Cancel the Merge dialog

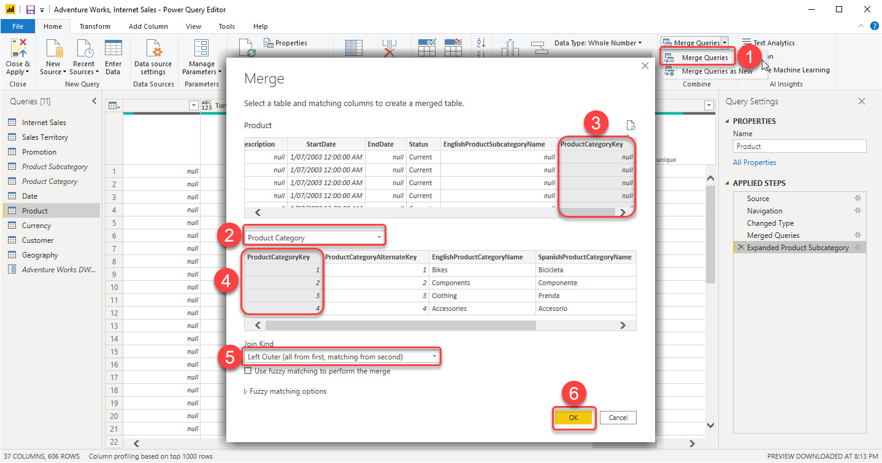point(618,418)
